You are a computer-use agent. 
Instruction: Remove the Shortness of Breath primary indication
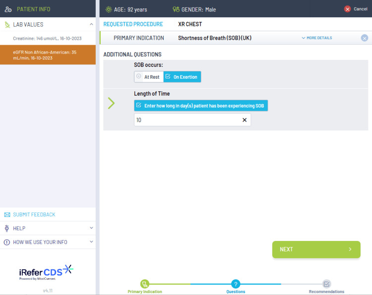pos(365,38)
